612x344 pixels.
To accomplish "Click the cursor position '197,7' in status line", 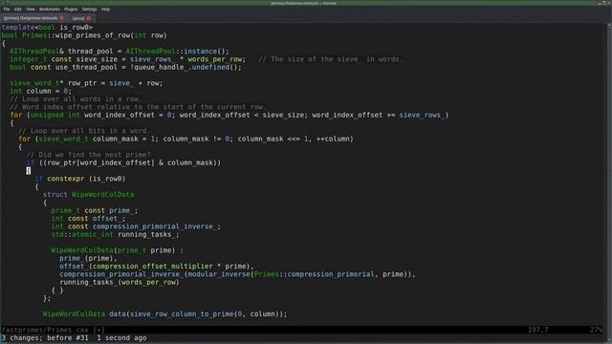I will pyautogui.click(x=537, y=330).
